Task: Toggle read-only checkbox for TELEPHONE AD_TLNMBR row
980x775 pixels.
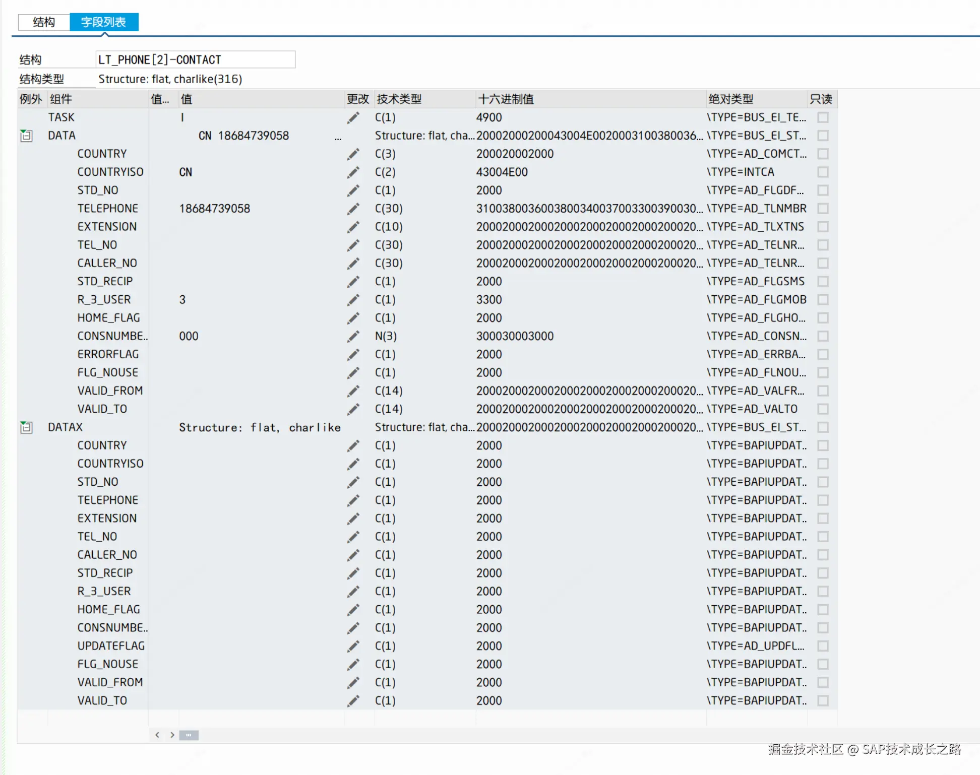Action: [823, 209]
